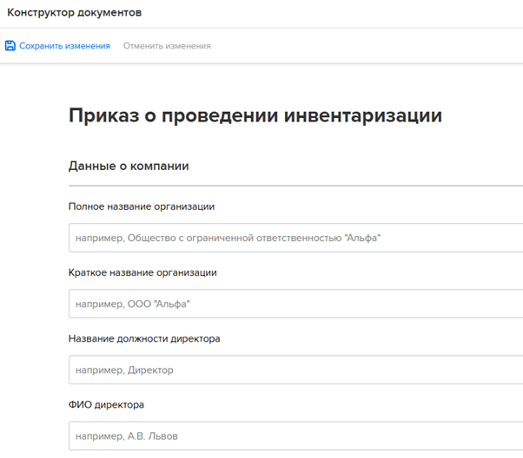Image resolution: width=523 pixels, height=458 pixels.
Task: Focus the full organization name input field
Action: click(452, 238)
